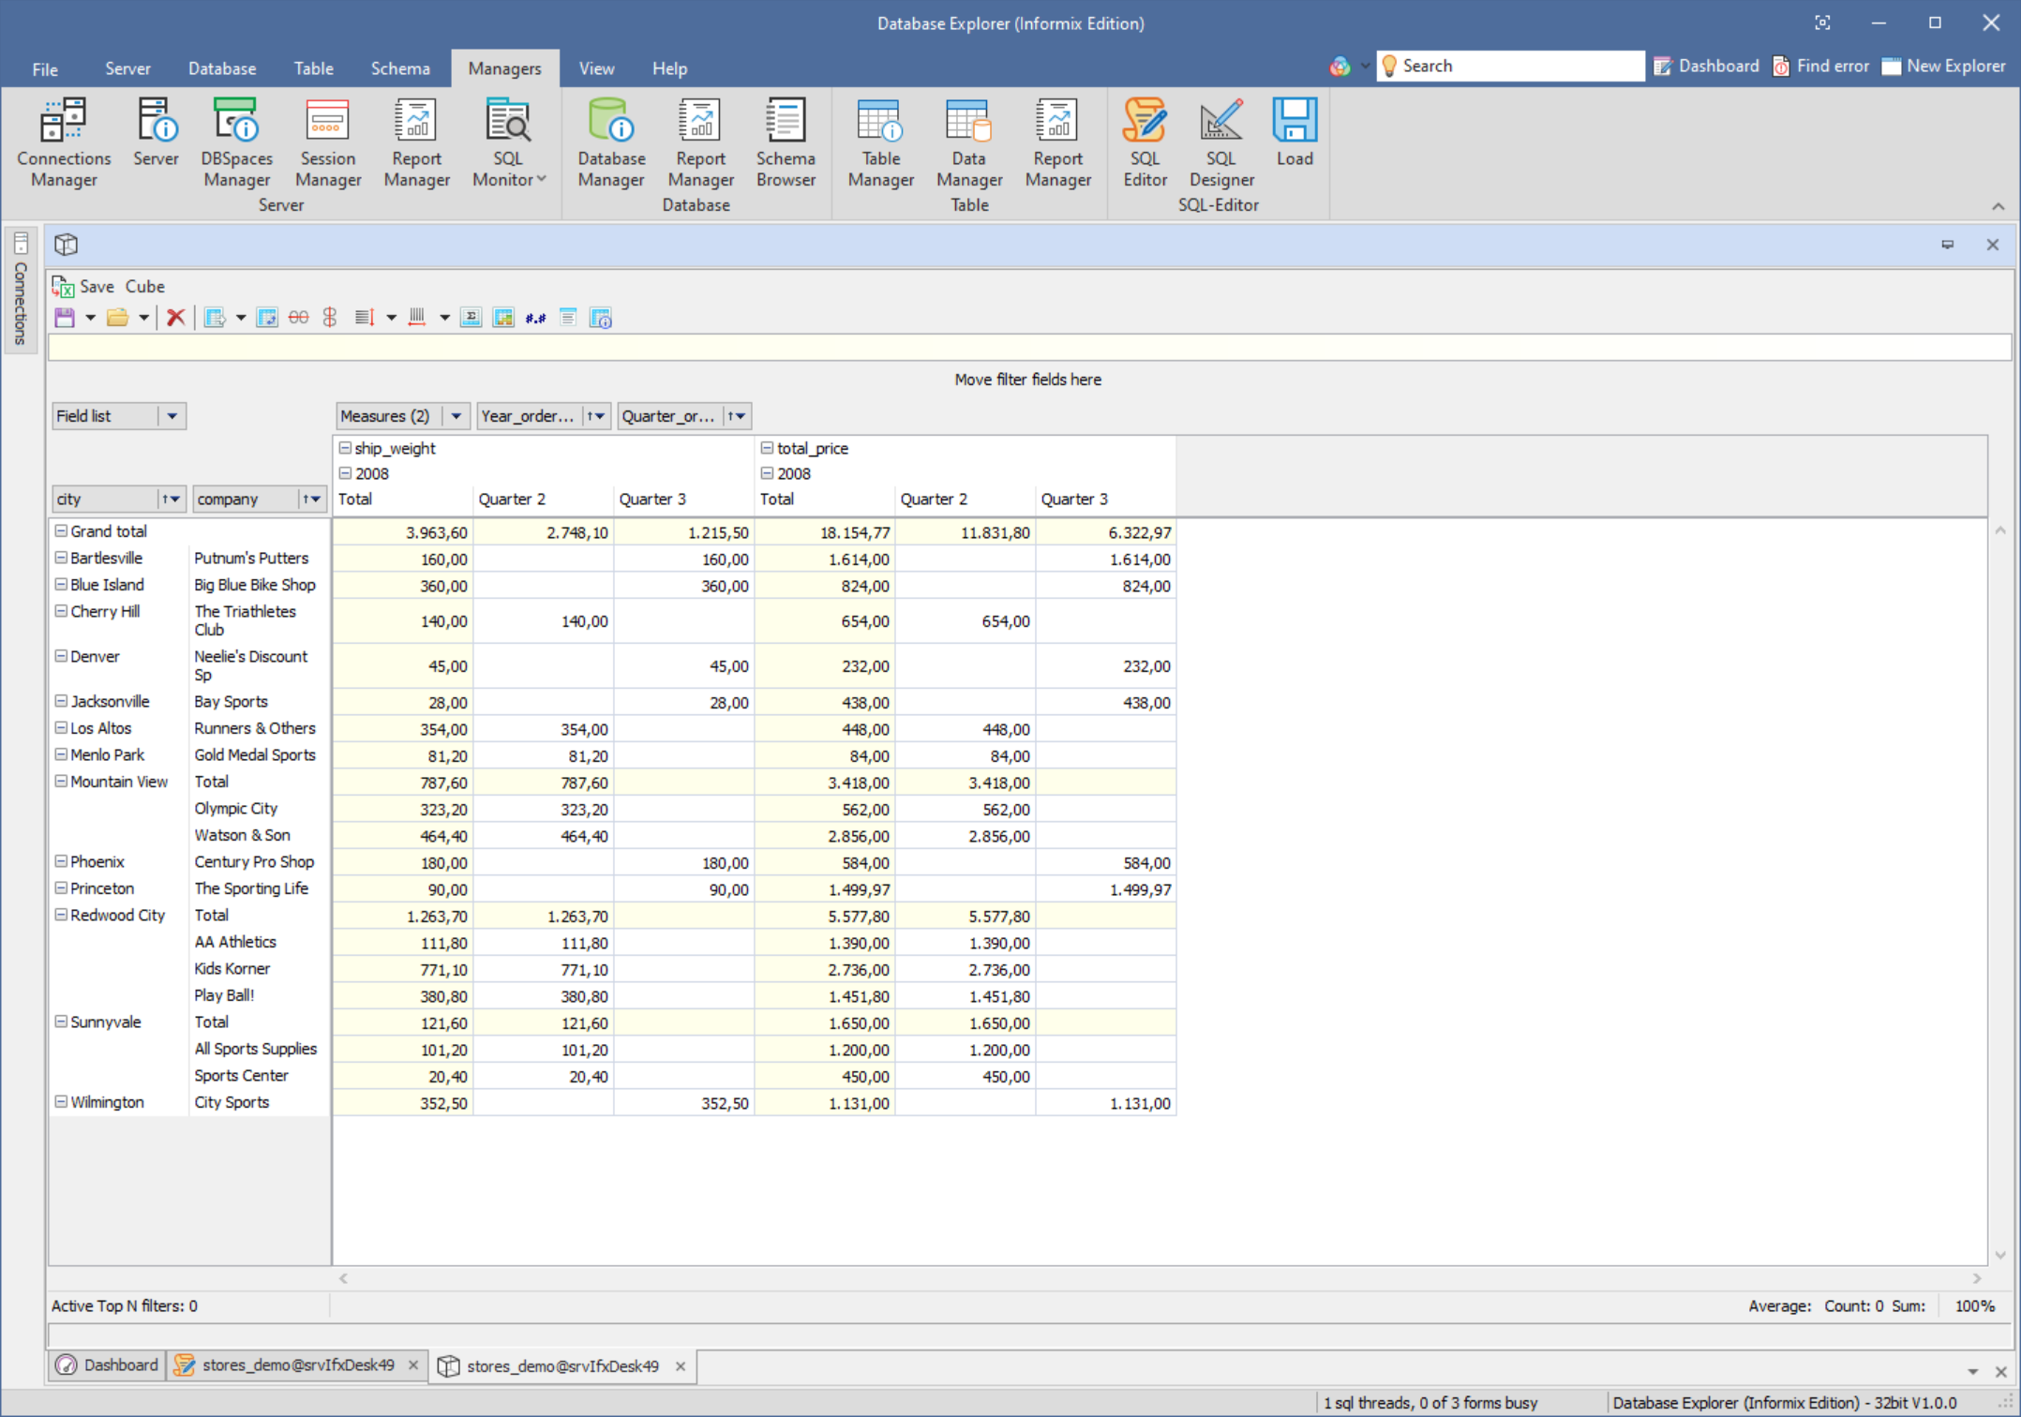
Task: Open the Schema Browser
Action: coord(786,143)
